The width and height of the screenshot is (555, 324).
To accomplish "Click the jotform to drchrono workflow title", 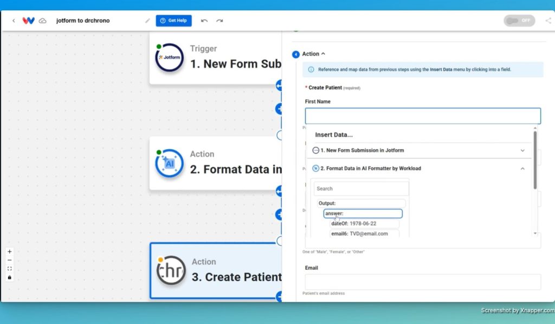I will pyautogui.click(x=83, y=21).
